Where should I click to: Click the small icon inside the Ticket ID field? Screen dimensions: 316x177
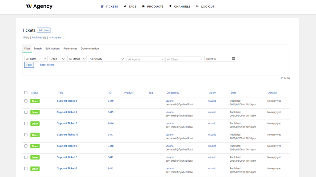(233, 58)
